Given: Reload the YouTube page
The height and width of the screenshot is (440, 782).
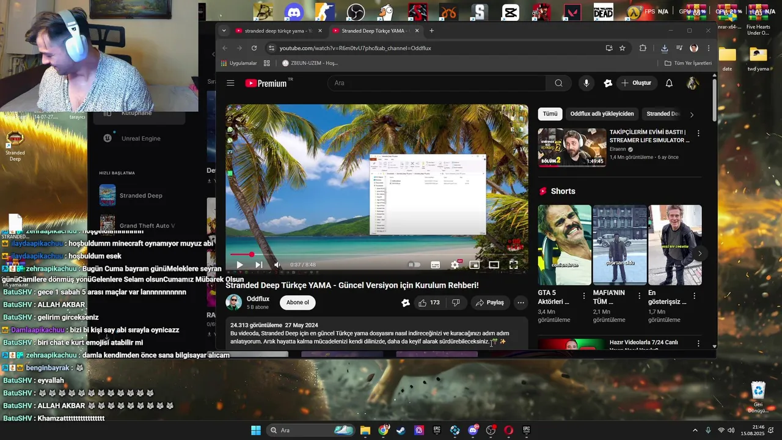Looking at the screenshot, I should [254, 48].
